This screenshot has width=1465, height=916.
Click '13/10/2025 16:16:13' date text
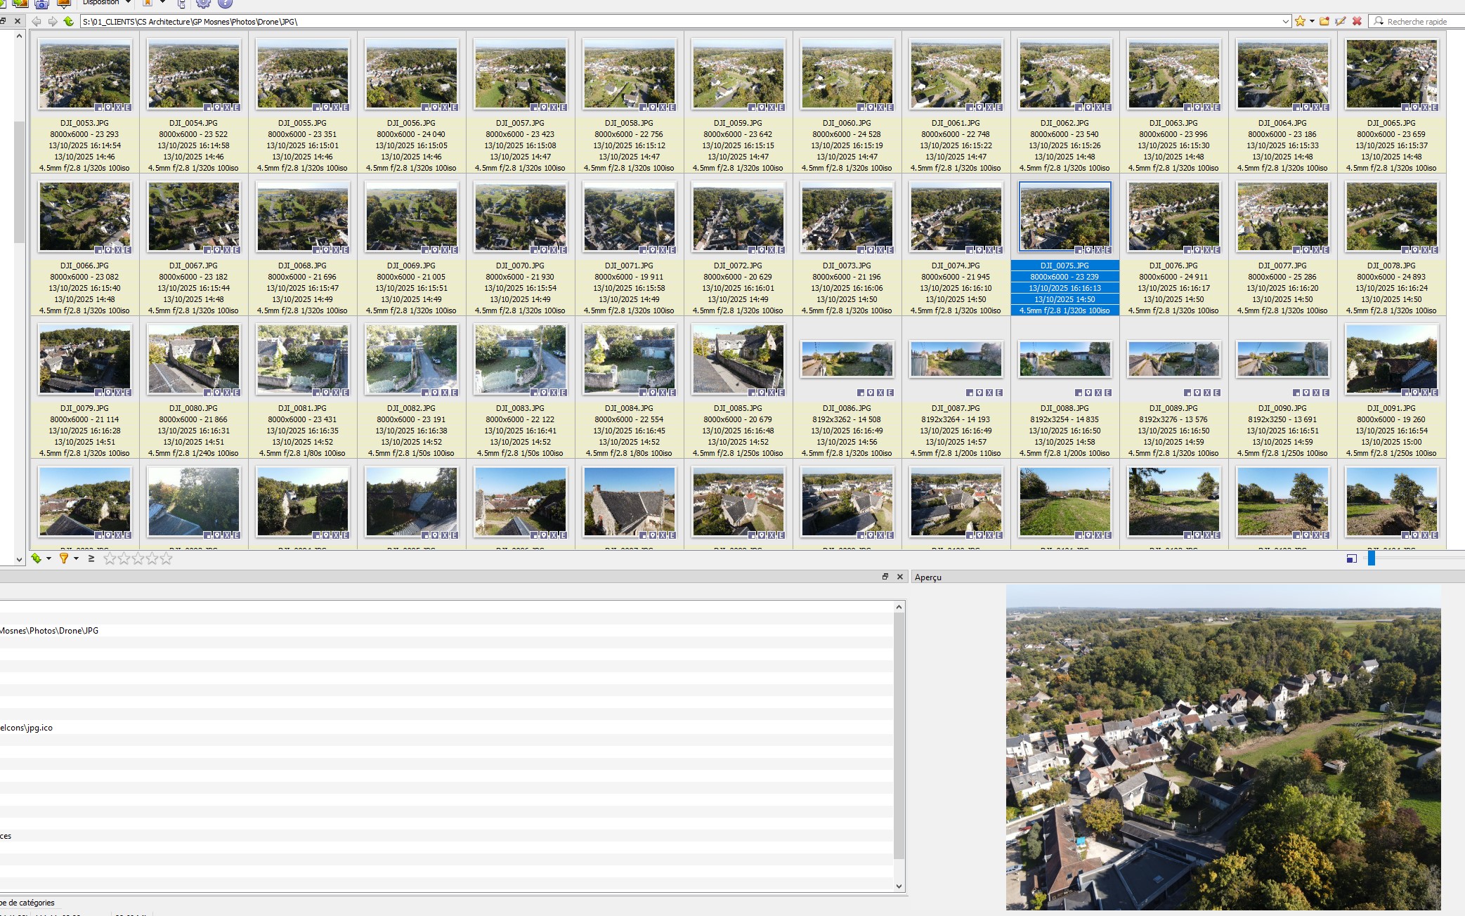click(1065, 288)
